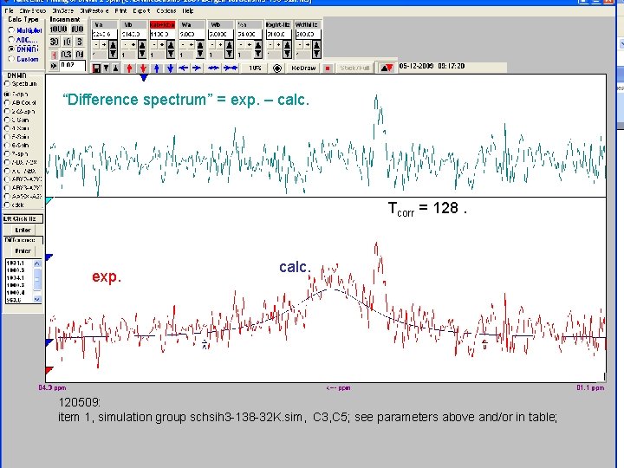
Task: Set increment to 100
Action: point(77,29)
